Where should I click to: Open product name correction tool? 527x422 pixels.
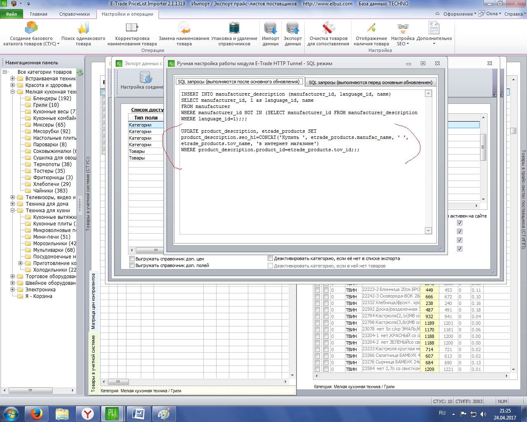(x=132, y=28)
